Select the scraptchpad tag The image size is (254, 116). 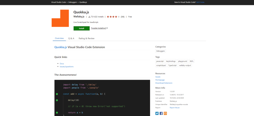tap(161, 66)
